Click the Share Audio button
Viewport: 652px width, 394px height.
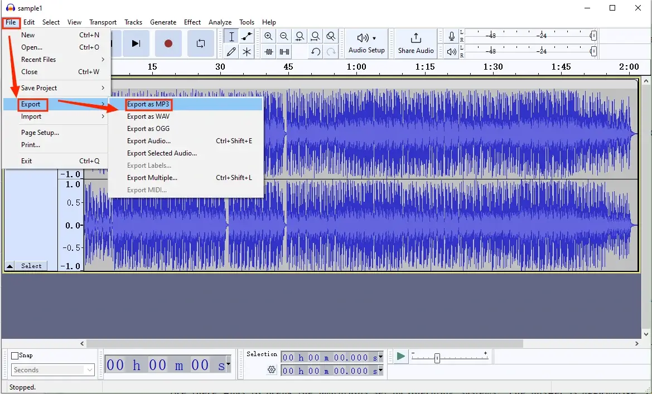pyautogui.click(x=415, y=43)
